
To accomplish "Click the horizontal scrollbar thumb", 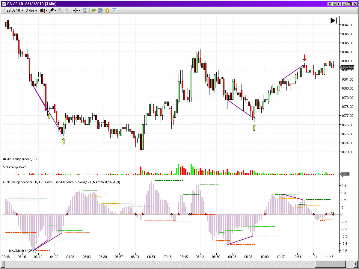I will [330, 264].
